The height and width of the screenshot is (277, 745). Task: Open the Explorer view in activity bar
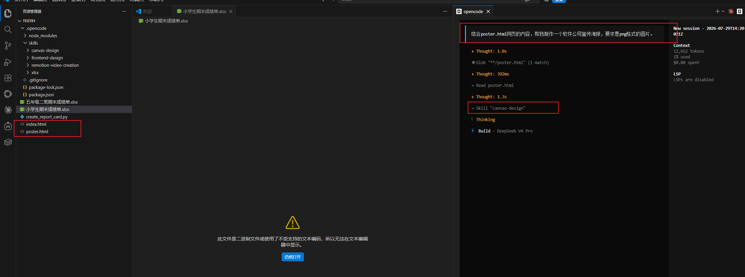[8, 13]
